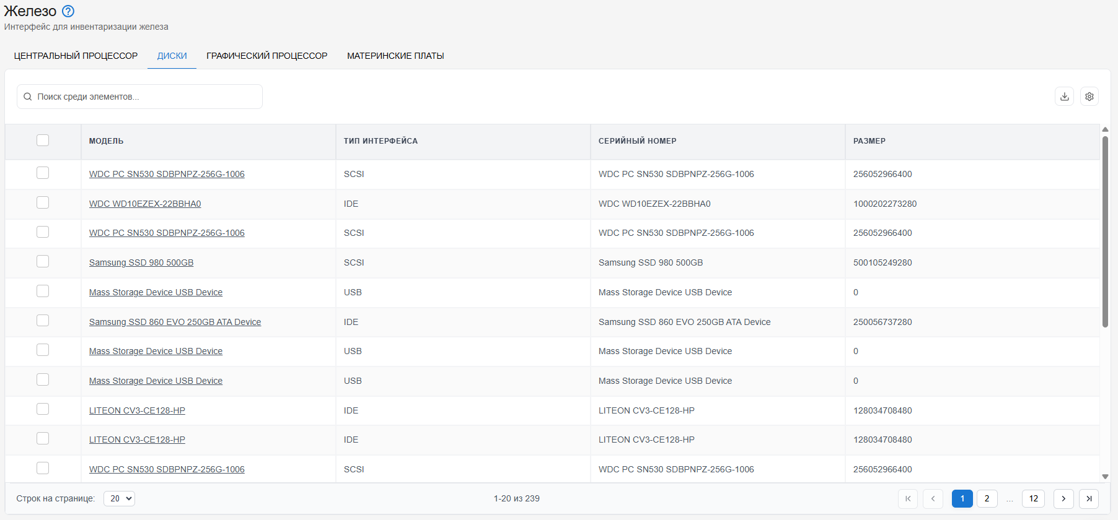Viewport: 1118px width, 520px height.
Task: Switch to ЦЕНТРАЛЬНЫЙ ПРОЦЕССОР tab
Action: (x=76, y=56)
